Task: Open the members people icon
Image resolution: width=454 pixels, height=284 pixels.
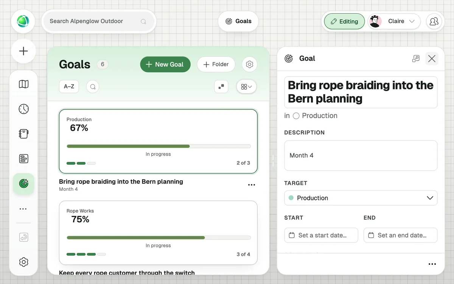Action: [434, 21]
